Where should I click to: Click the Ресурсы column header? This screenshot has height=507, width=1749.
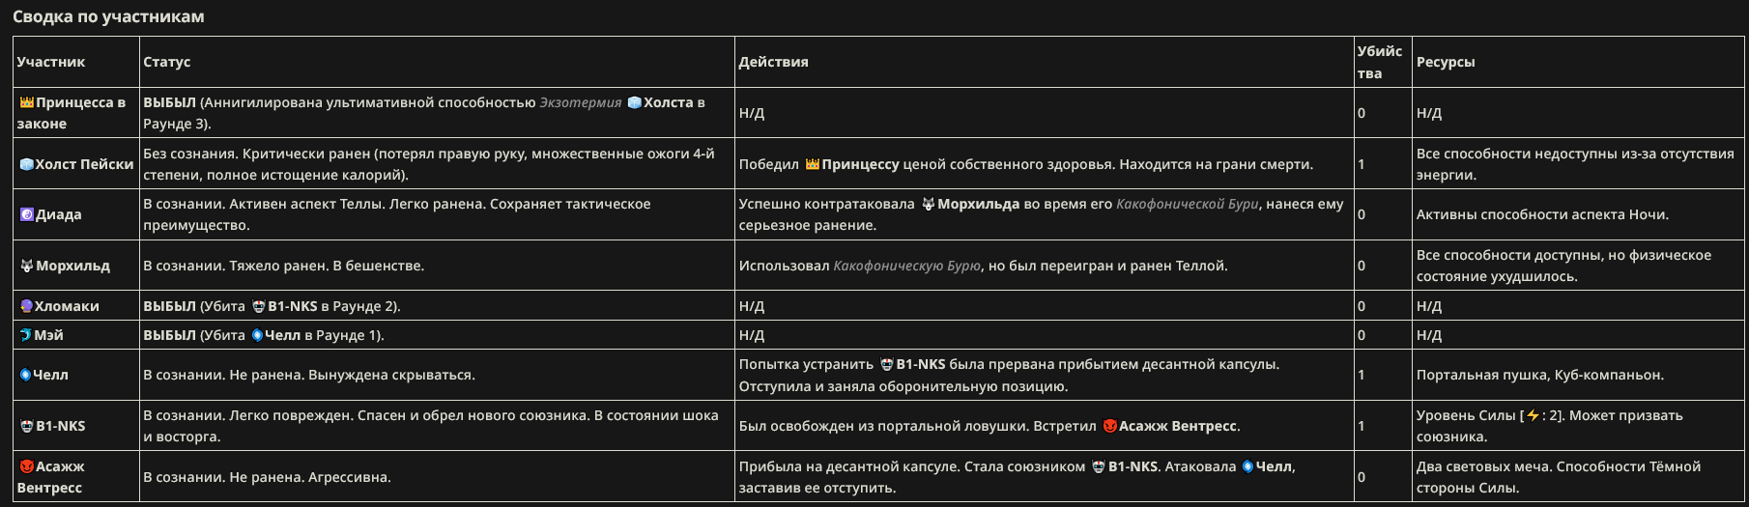1446,62
